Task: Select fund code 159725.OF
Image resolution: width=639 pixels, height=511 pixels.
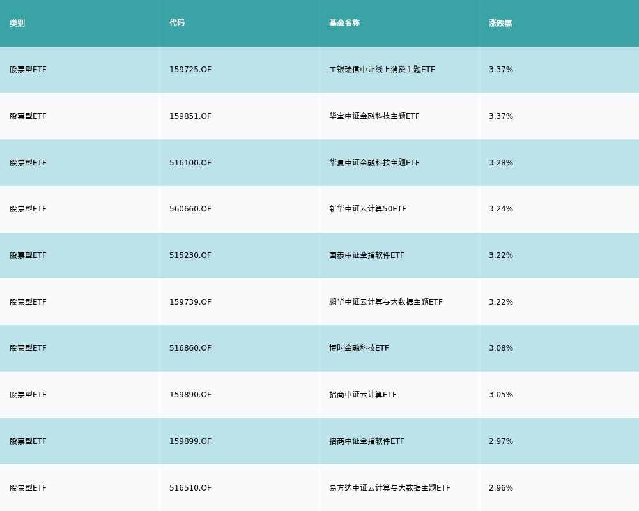Action: [x=190, y=70]
